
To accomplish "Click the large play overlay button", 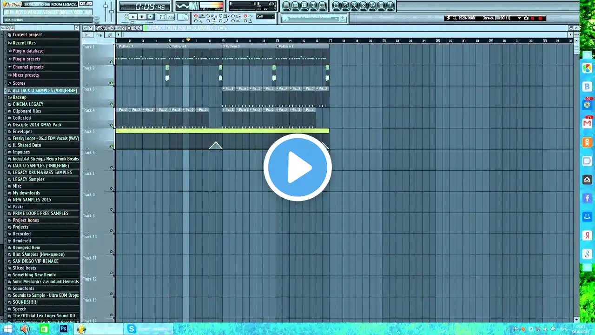I will click(297, 167).
